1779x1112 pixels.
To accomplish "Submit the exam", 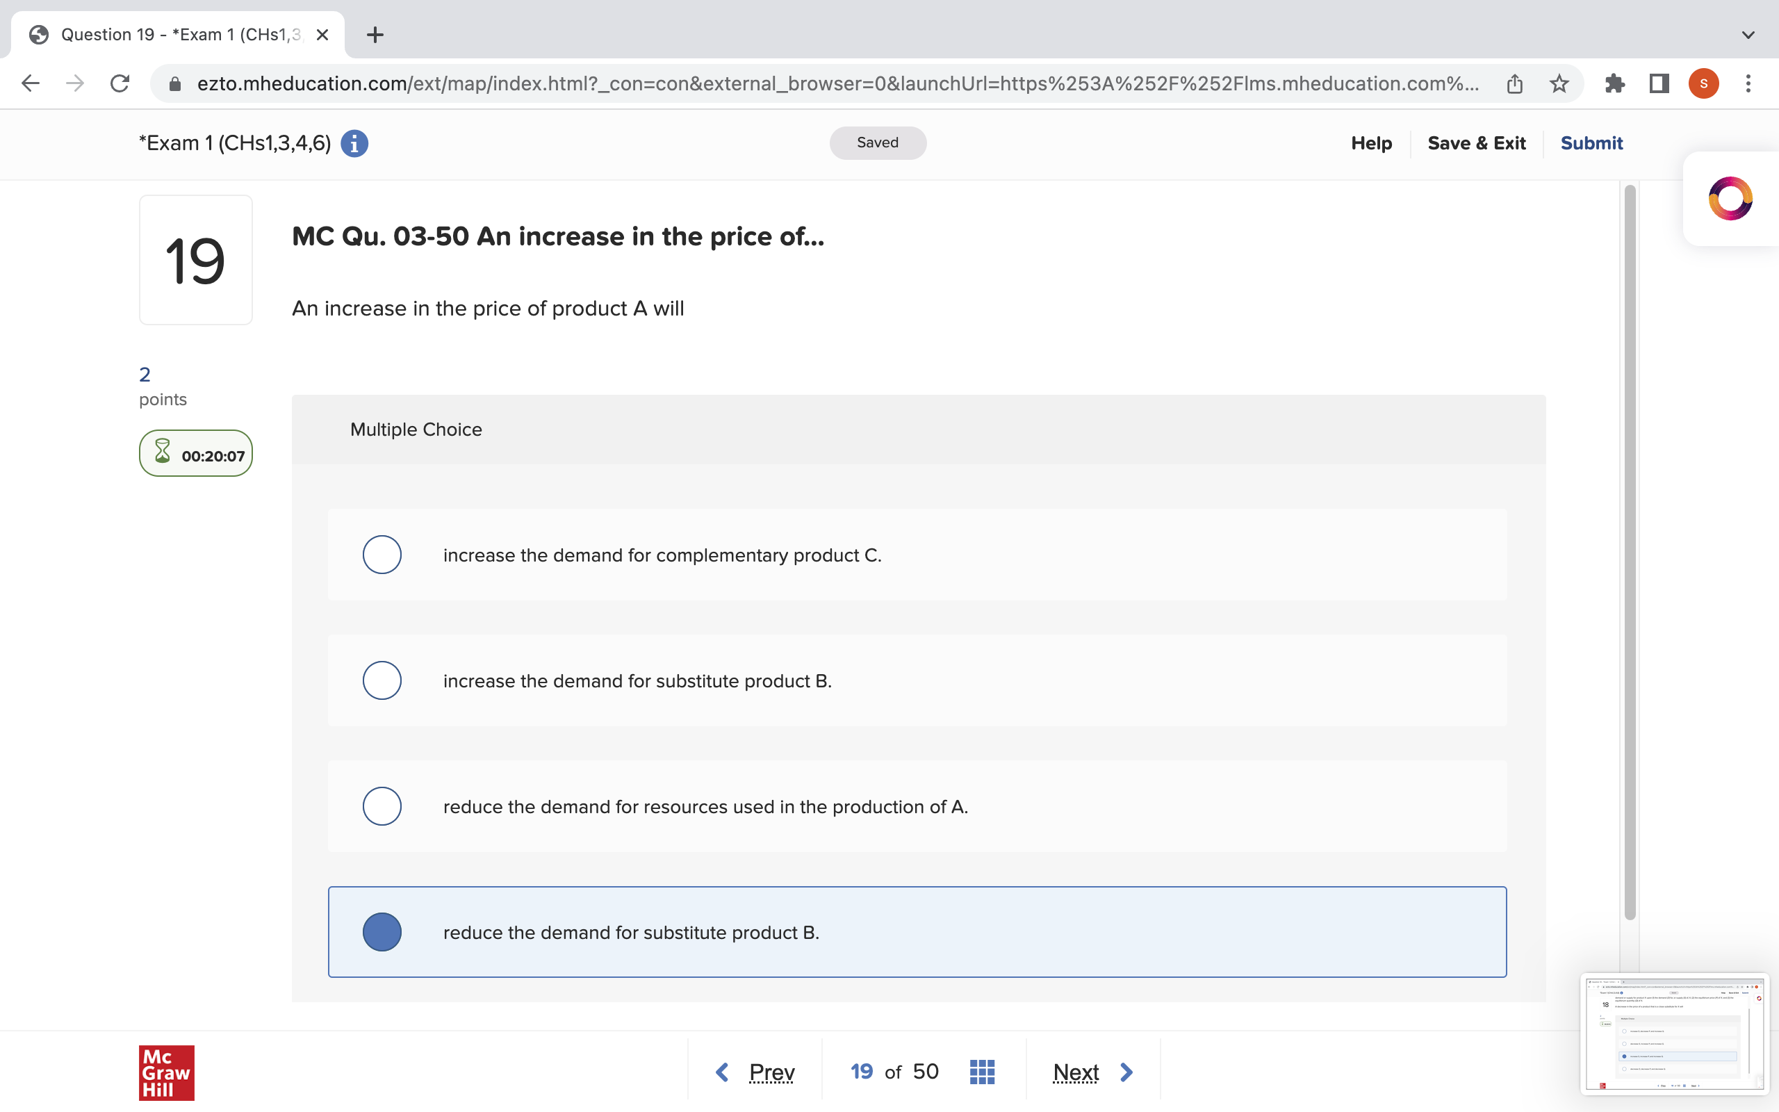I will pyautogui.click(x=1591, y=142).
